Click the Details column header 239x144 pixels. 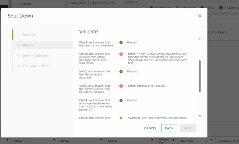coord(65,141)
